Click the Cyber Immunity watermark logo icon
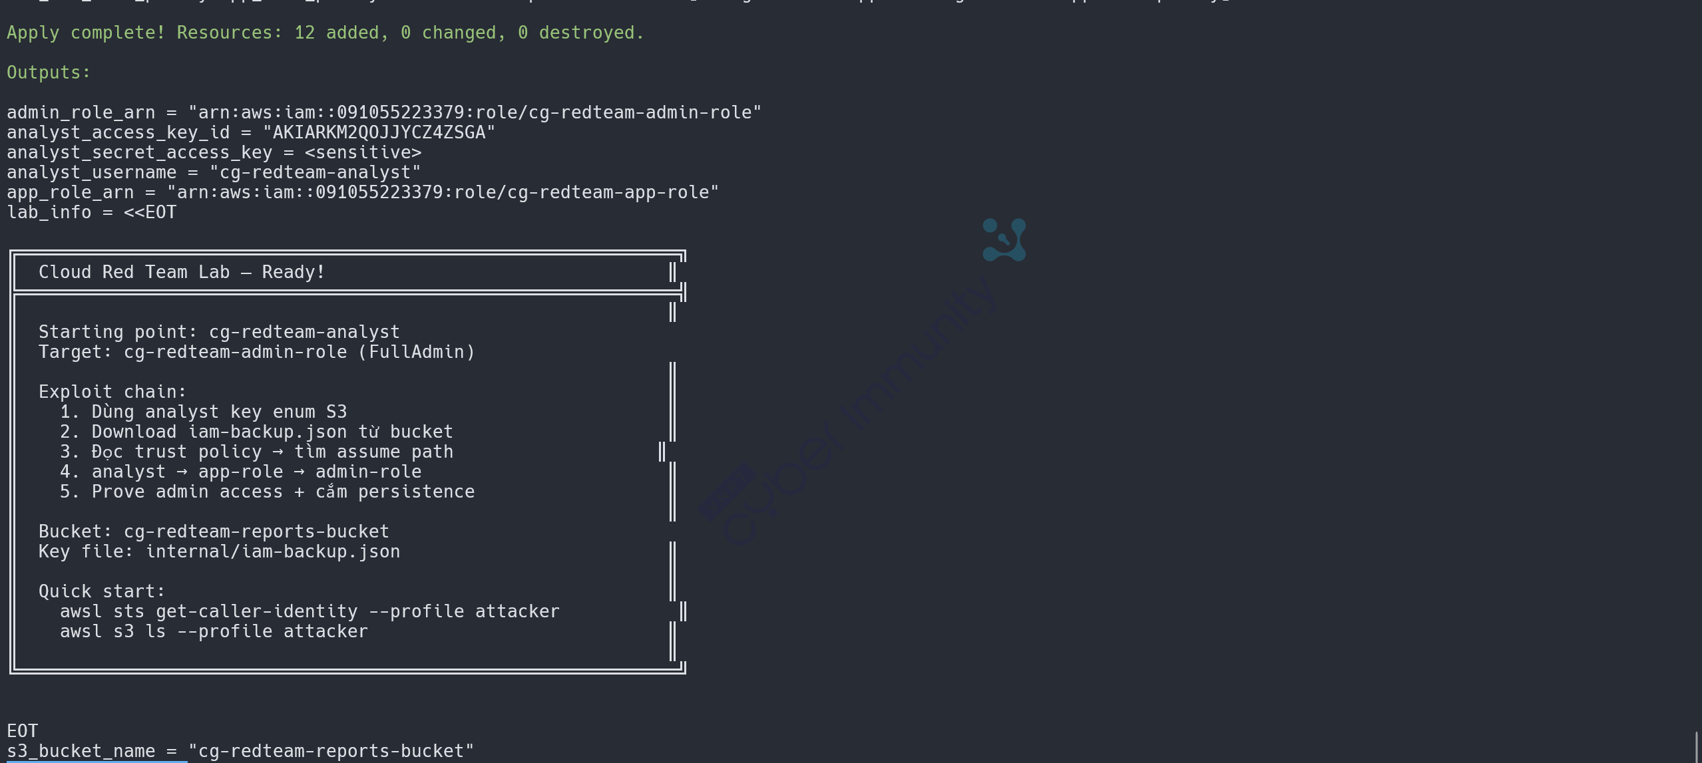Screen dimensions: 1702x763 (1004, 239)
